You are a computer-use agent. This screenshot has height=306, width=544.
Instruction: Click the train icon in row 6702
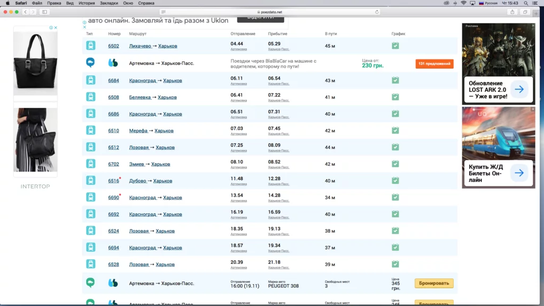(x=90, y=164)
